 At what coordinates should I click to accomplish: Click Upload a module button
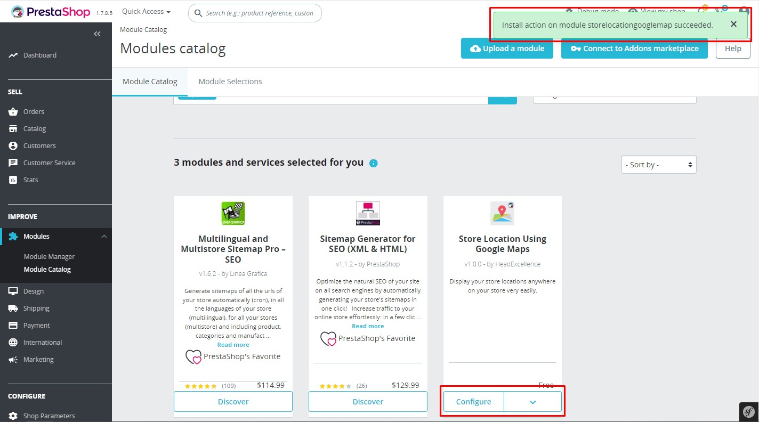click(x=507, y=48)
